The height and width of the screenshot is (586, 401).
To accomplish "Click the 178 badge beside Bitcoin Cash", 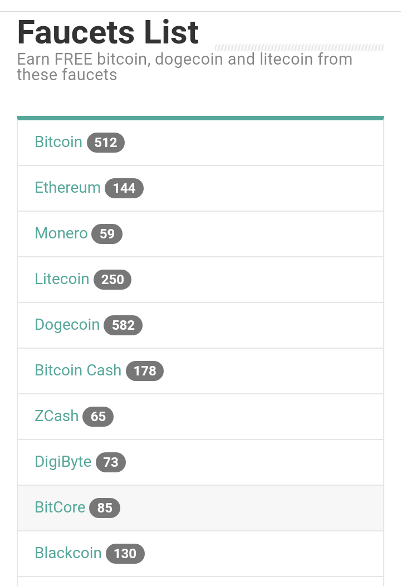I will tap(145, 371).
